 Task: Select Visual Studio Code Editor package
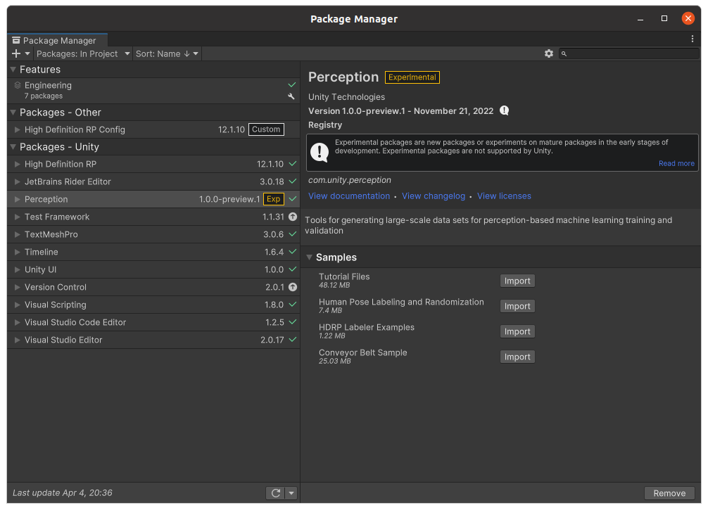pos(153,323)
